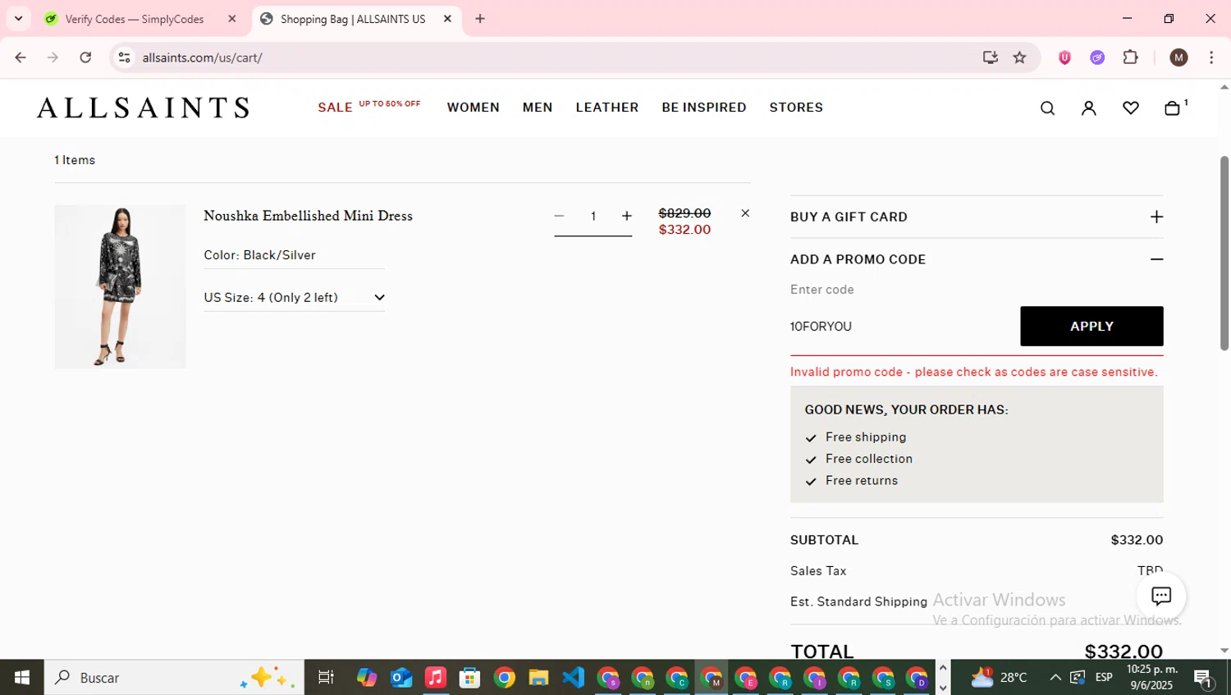The image size is (1231, 695).
Task: Reload the page
Action: 85,57
